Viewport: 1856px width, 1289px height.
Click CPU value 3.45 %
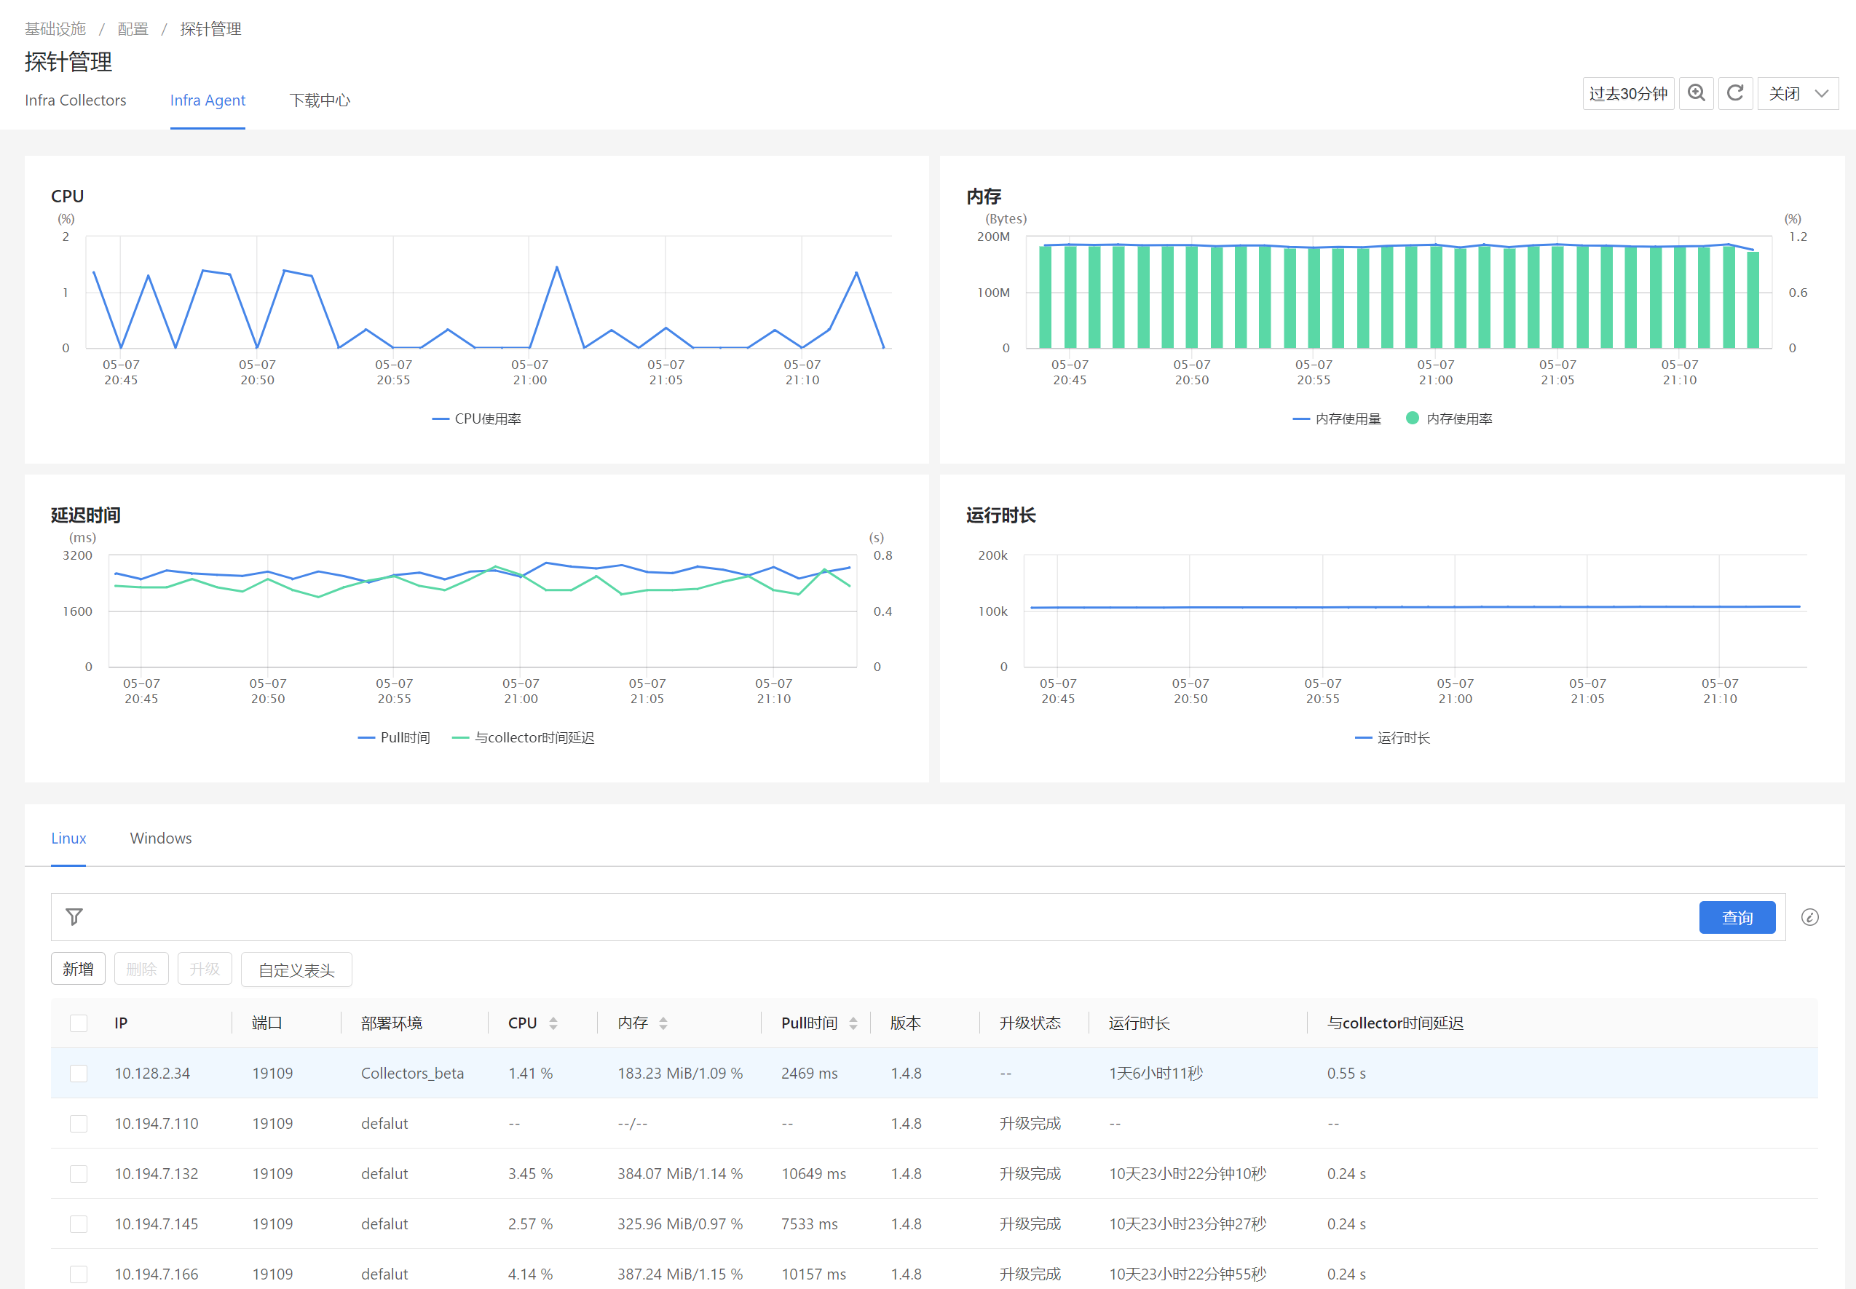coord(530,1173)
